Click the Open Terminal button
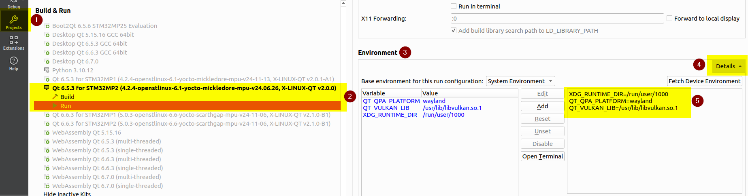748x196 pixels. click(x=543, y=156)
